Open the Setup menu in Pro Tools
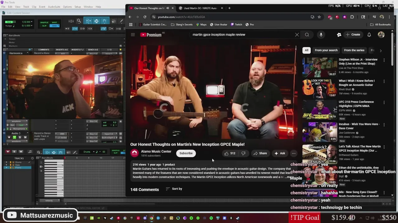Viewport: 398px width, 223px height. [77, 7]
